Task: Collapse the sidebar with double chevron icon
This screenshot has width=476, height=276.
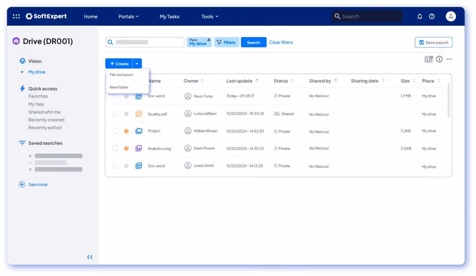Action: [90, 257]
